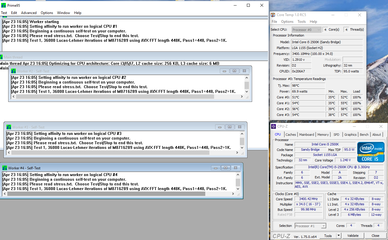Open the Edit menu in Prime95
The height and width of the screenshot is (240, 388).
point(14,13)
